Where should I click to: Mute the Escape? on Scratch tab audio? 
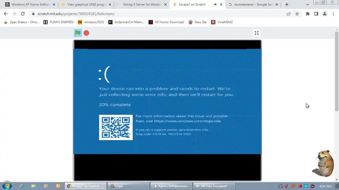click(x=215, y=4)
